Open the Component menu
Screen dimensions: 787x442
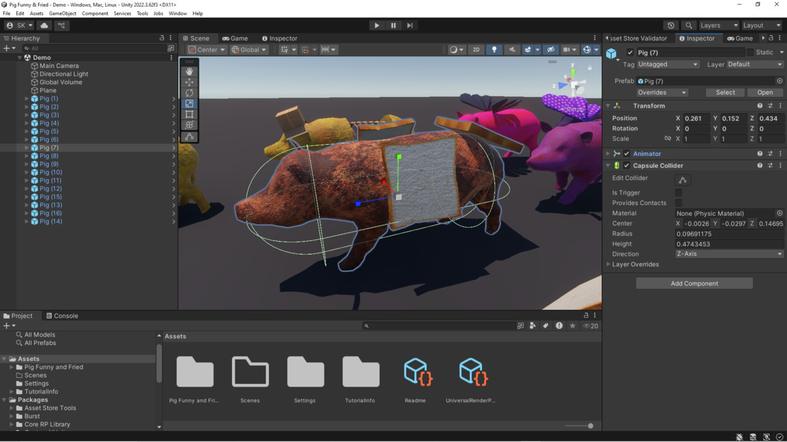(x=95, y=13)
